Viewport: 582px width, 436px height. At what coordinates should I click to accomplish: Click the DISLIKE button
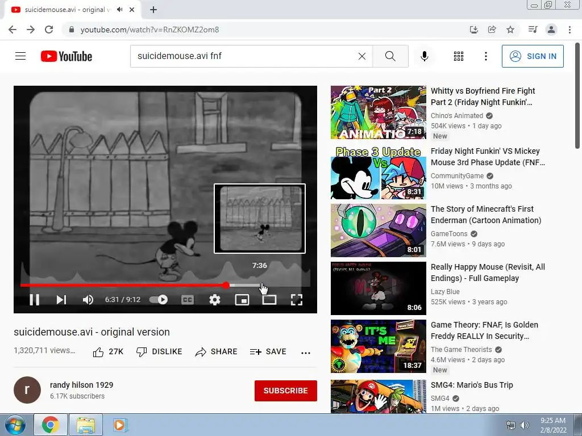pos(159,352)
